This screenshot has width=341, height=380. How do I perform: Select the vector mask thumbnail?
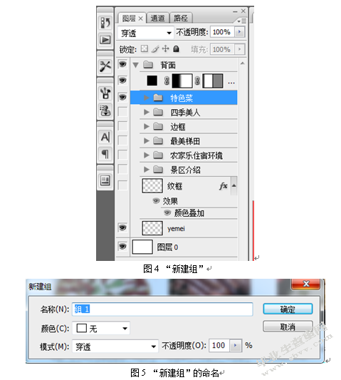(x=213, y=81)
